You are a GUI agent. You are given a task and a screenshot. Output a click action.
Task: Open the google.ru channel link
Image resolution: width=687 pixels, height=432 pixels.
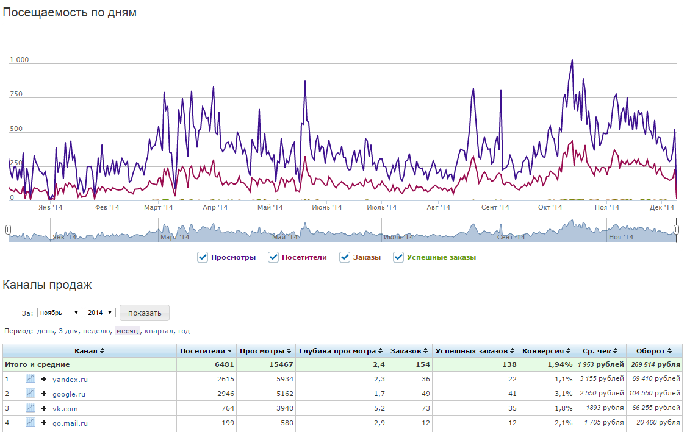click(x=68, y=394)
